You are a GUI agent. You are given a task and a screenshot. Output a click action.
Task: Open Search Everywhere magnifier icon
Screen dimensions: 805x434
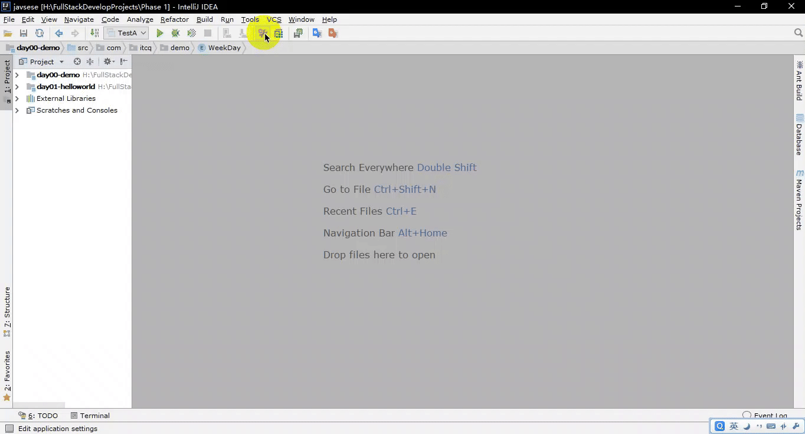799,33
